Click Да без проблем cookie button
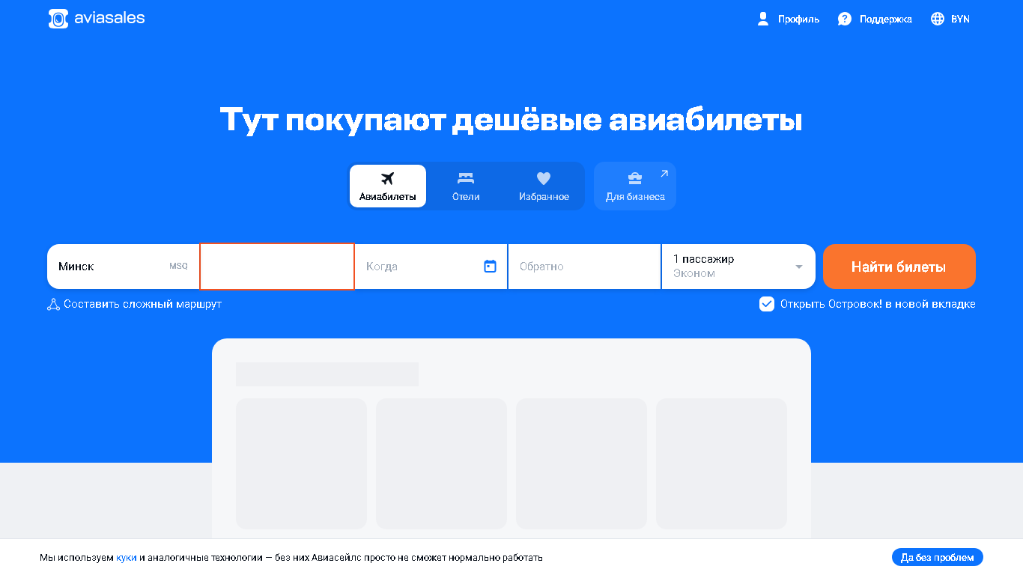Viewport: 1023px width, 575px height. click(x=937, y=557)
